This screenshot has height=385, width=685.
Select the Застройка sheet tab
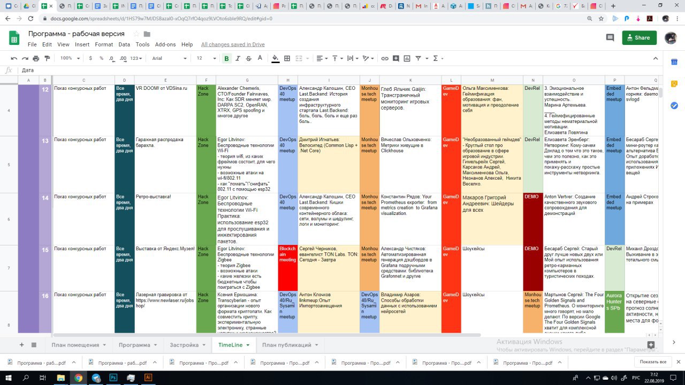tap(188, 345)
